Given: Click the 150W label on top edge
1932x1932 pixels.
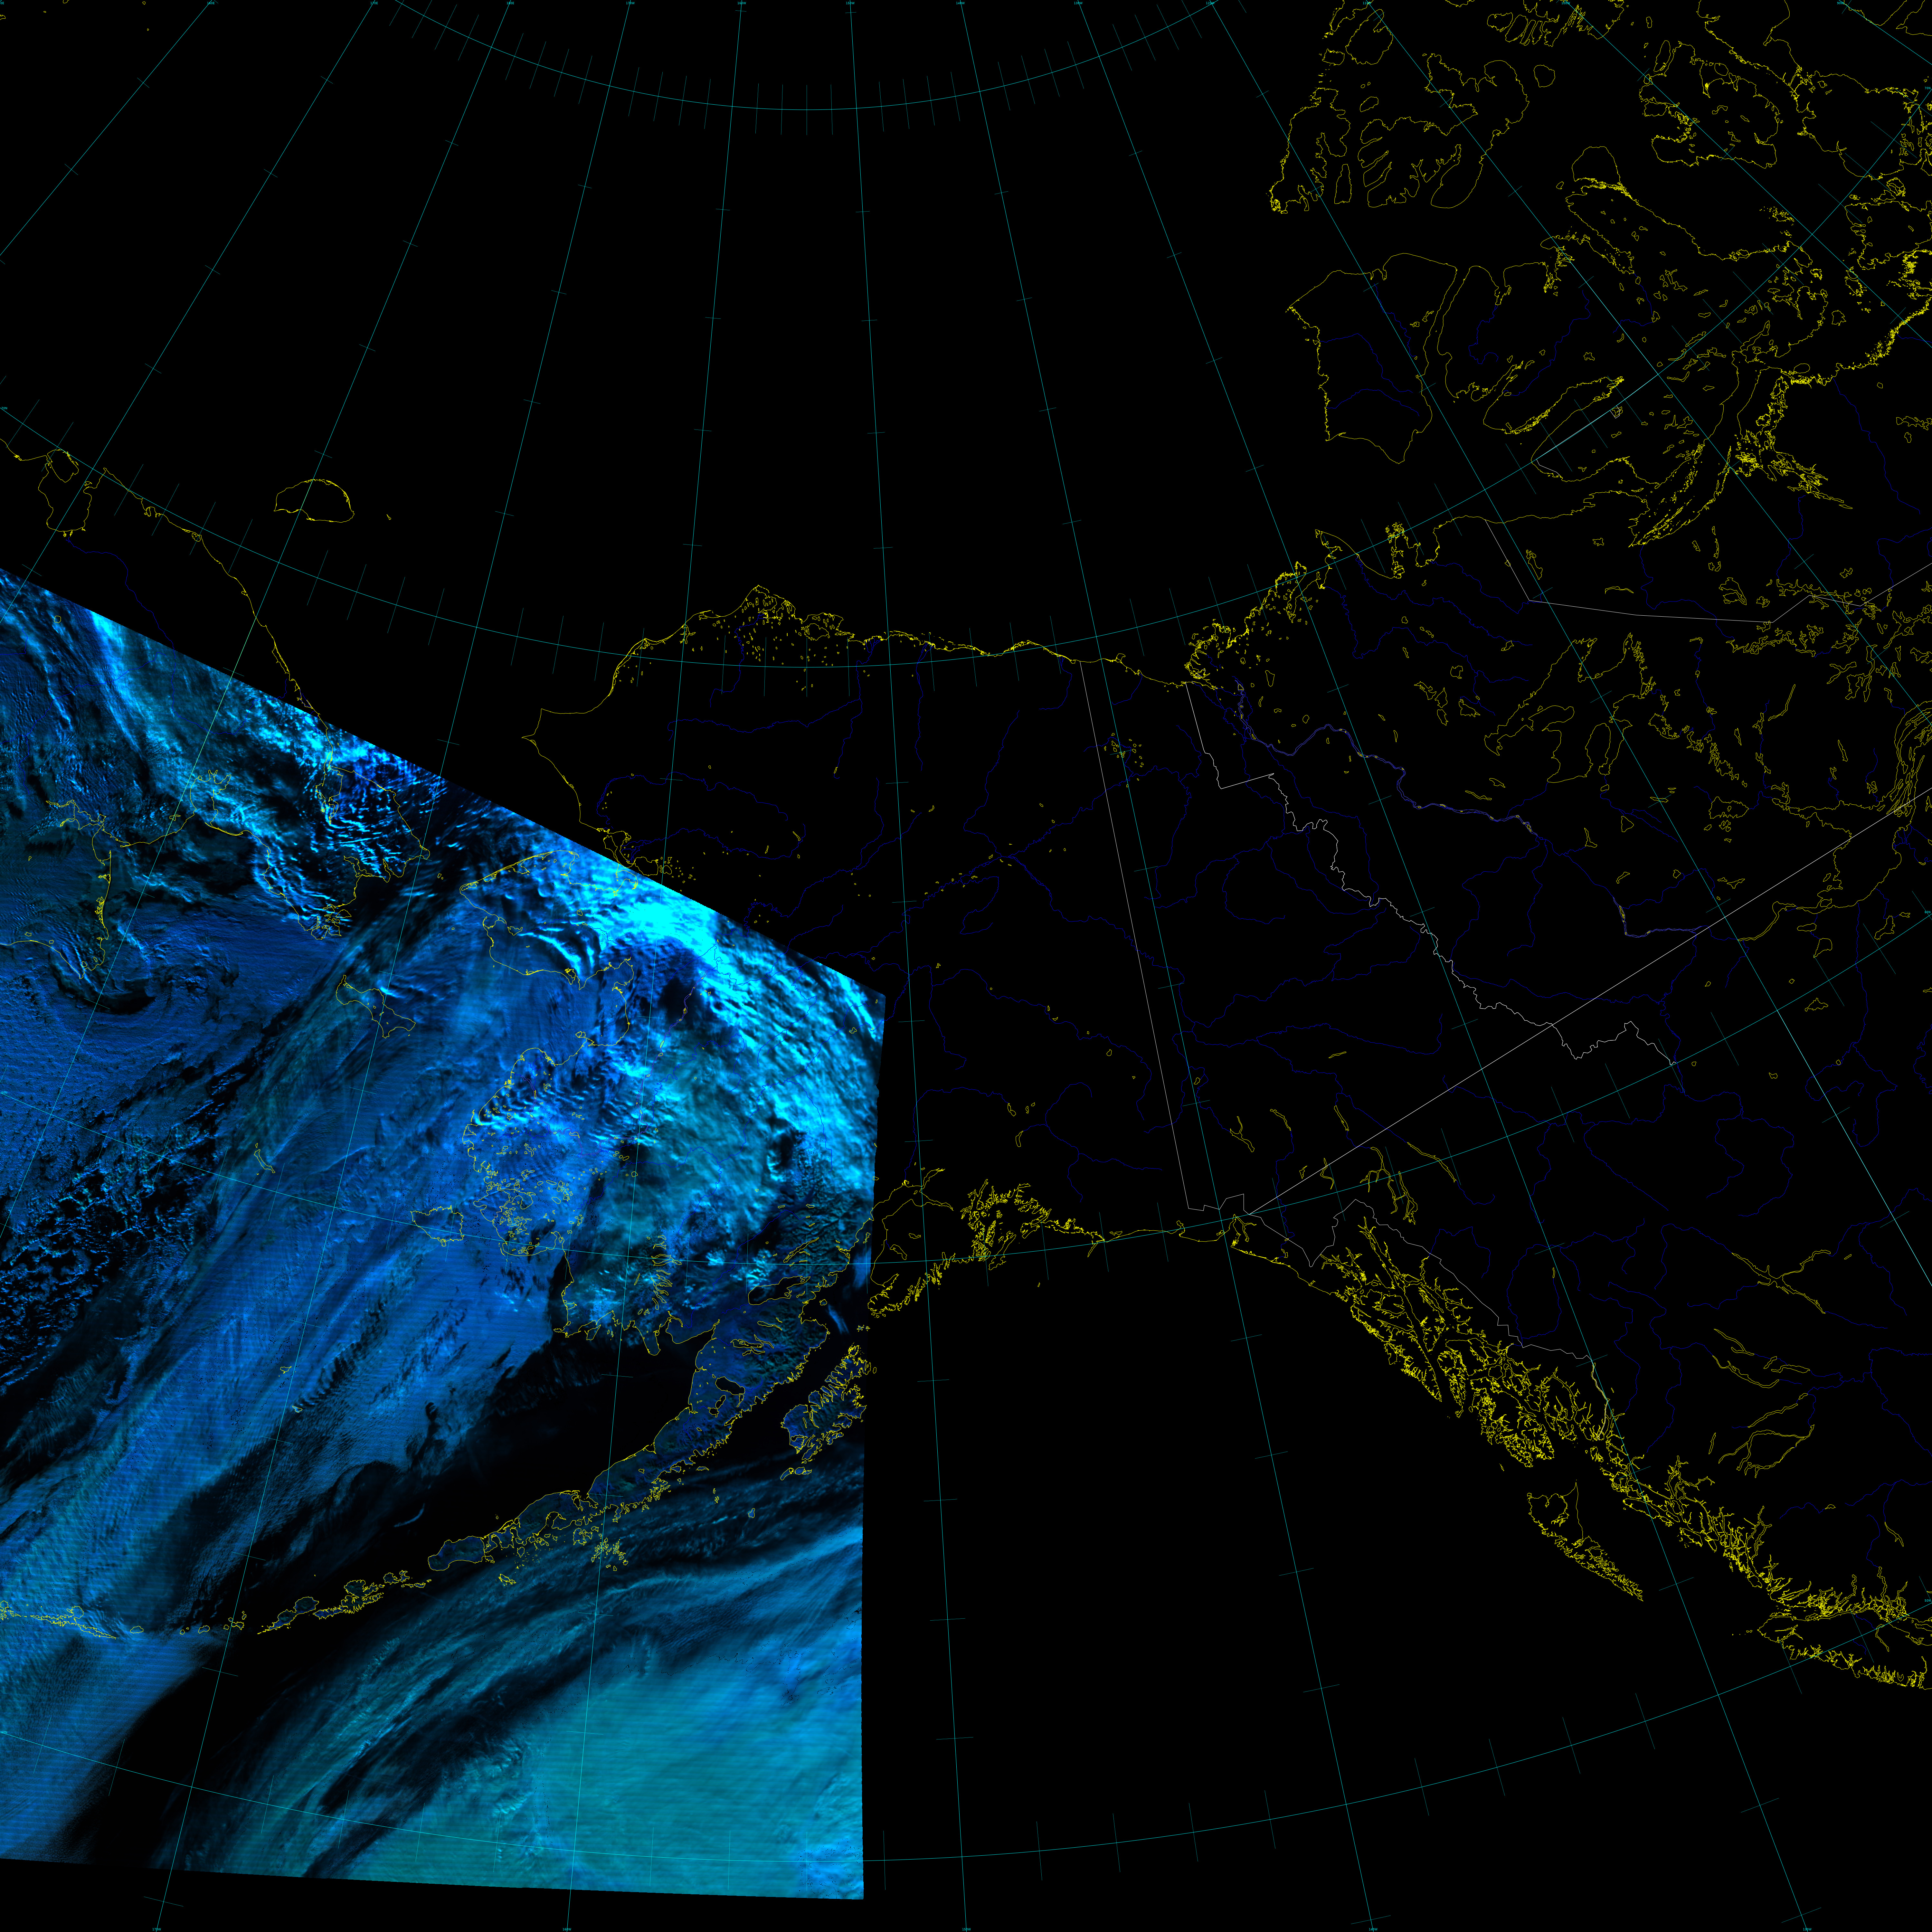Looking at the screenshot, I should 850,3.
